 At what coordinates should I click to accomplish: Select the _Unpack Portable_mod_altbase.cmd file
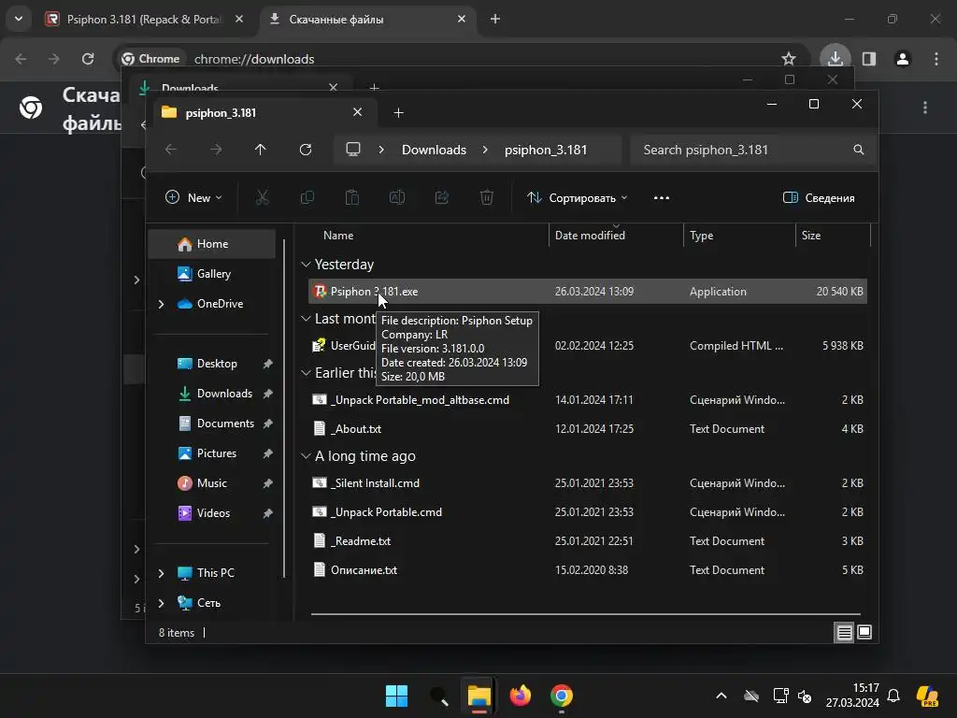point(587,400)
